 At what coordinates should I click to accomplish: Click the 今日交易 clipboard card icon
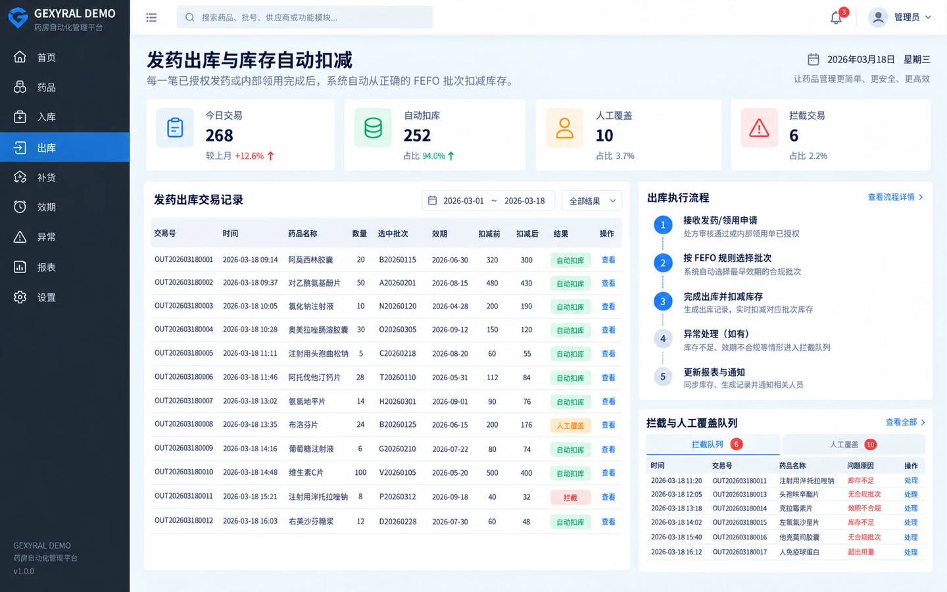tap(175, 128)
